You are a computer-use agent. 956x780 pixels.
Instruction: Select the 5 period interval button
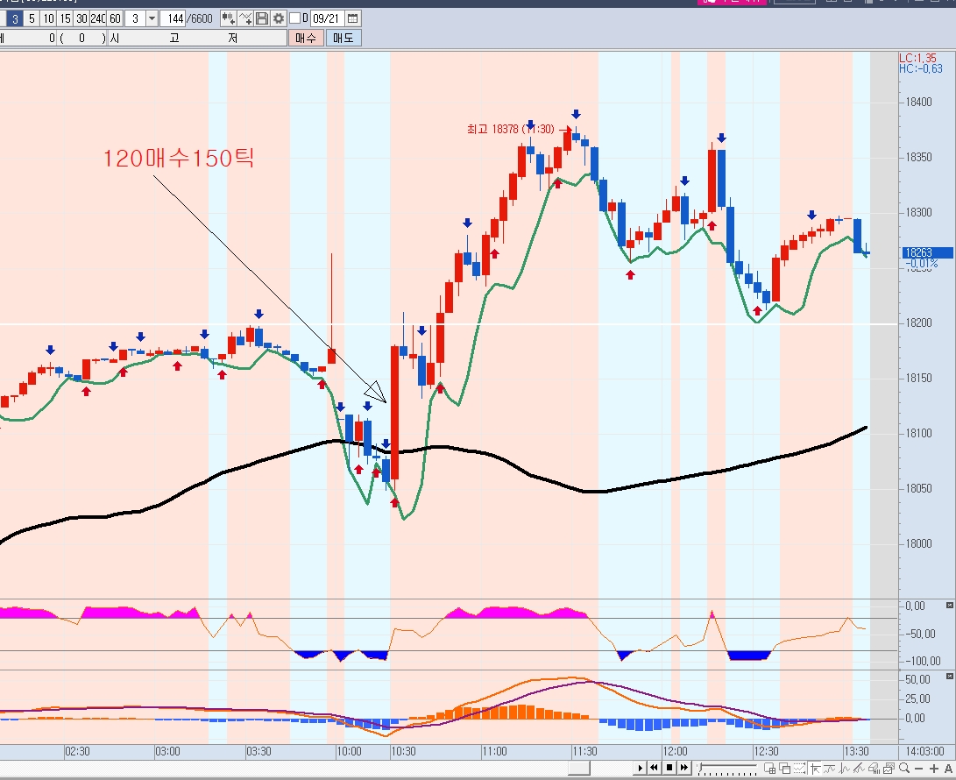click(x=32, y=18)
